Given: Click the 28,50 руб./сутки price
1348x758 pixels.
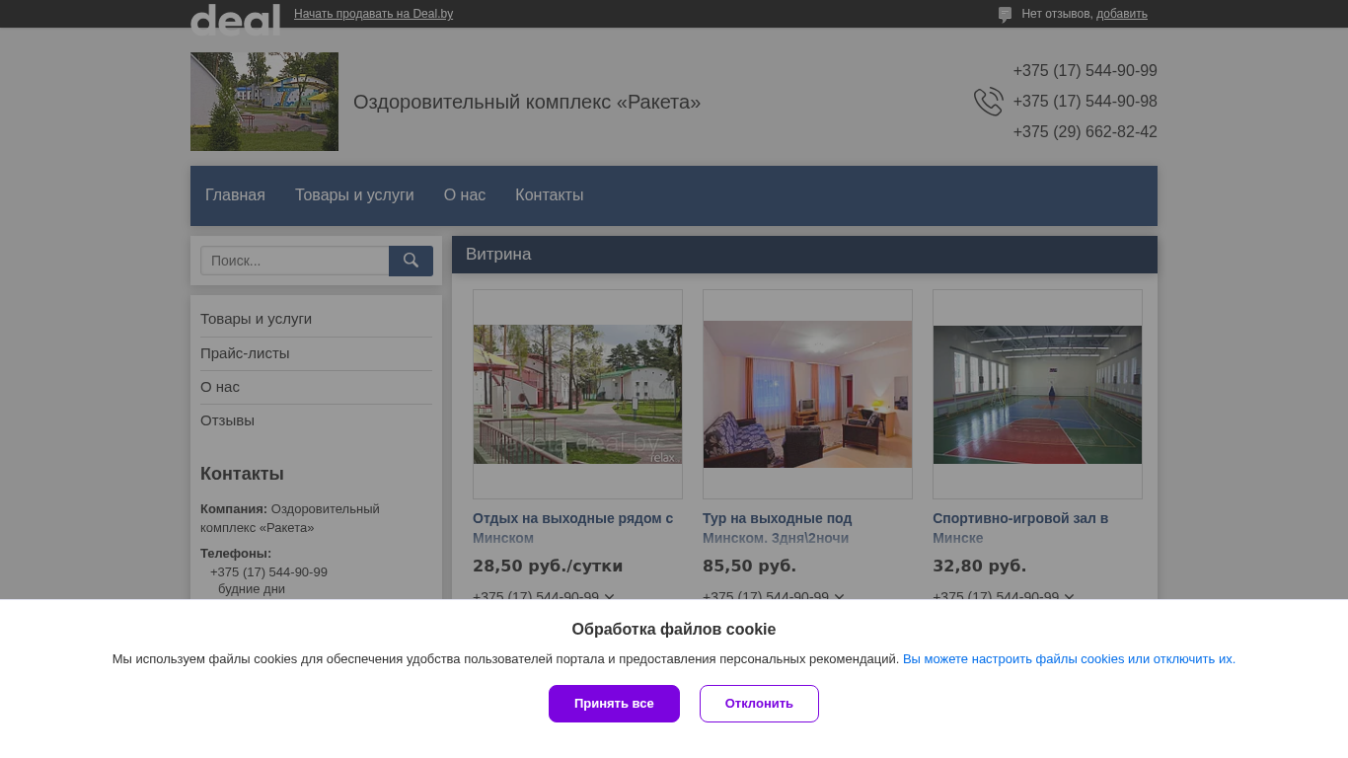Looking at the screenshot, I should pyautogui.click(x=548, y=567).
